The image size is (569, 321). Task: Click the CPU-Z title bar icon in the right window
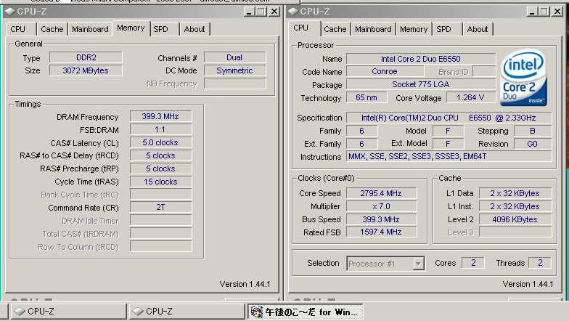[292, 12]
